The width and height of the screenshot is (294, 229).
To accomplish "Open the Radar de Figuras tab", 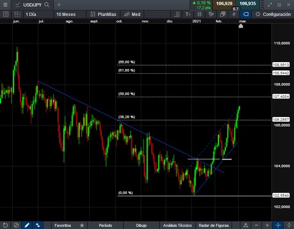I will pos(214,225).
